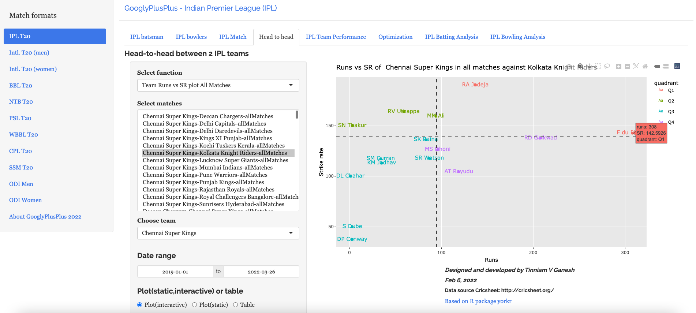The width and height of the screenshot is (696, 313).
Task: Select the Plot(interactive) radio button
Action: pos(140,305)
